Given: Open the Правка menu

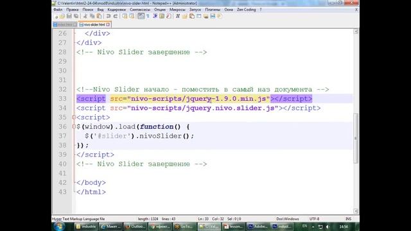Looking at the screenshot, I should coord(73,10).
